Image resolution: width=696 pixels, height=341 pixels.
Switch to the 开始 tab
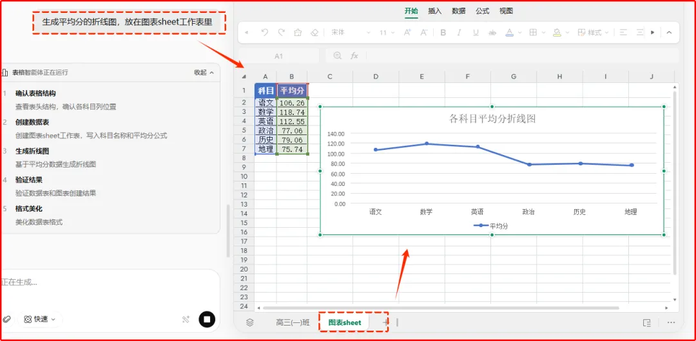pyautogui.click(x=411, y=11)
